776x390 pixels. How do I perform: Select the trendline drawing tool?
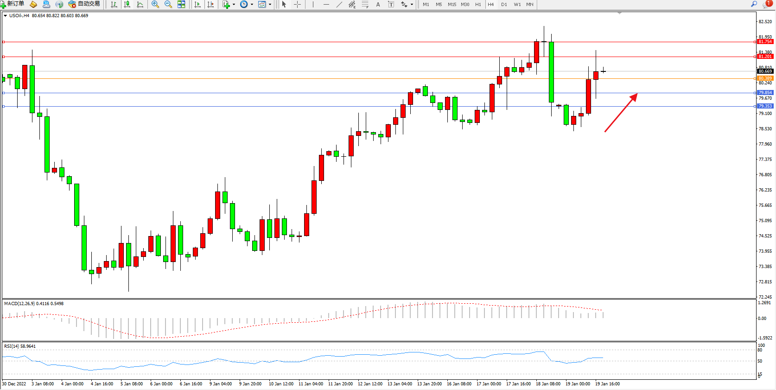pyautogui.click(x=339, y=4)
